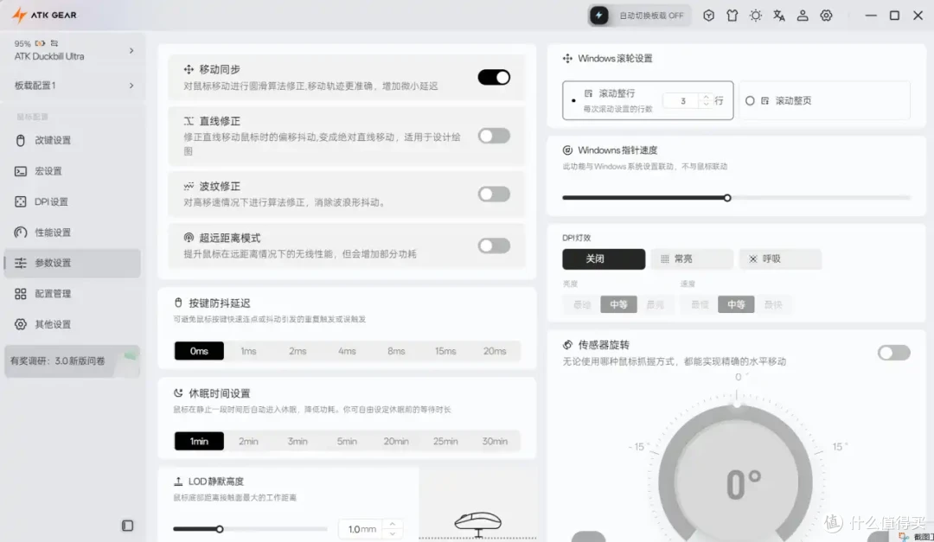Click the Windows指针速度 target icon

point(567,150)
